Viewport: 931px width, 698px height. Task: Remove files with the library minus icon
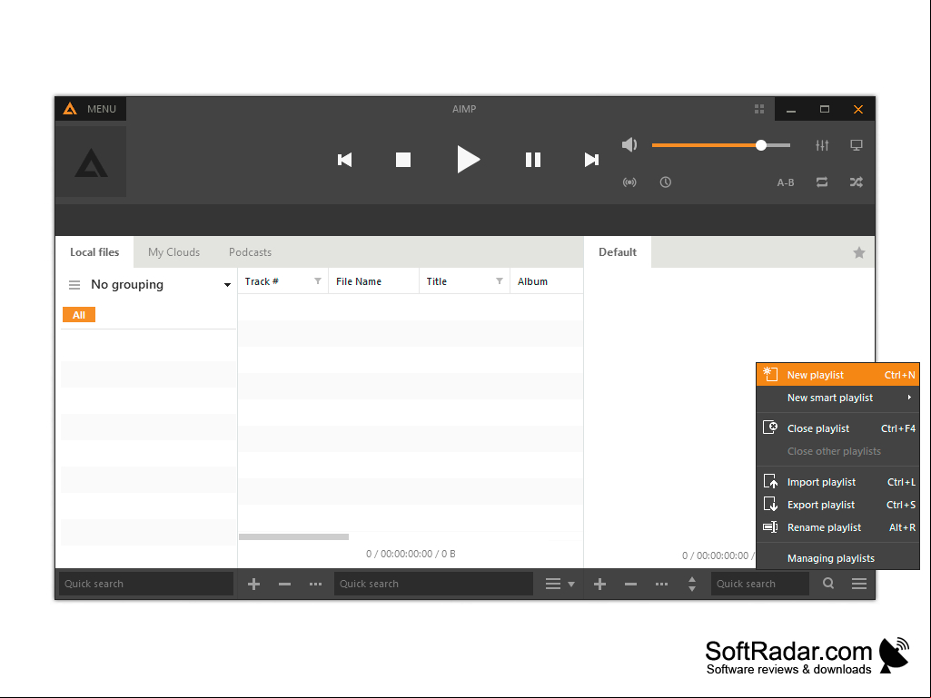click(x=284, y=584)
